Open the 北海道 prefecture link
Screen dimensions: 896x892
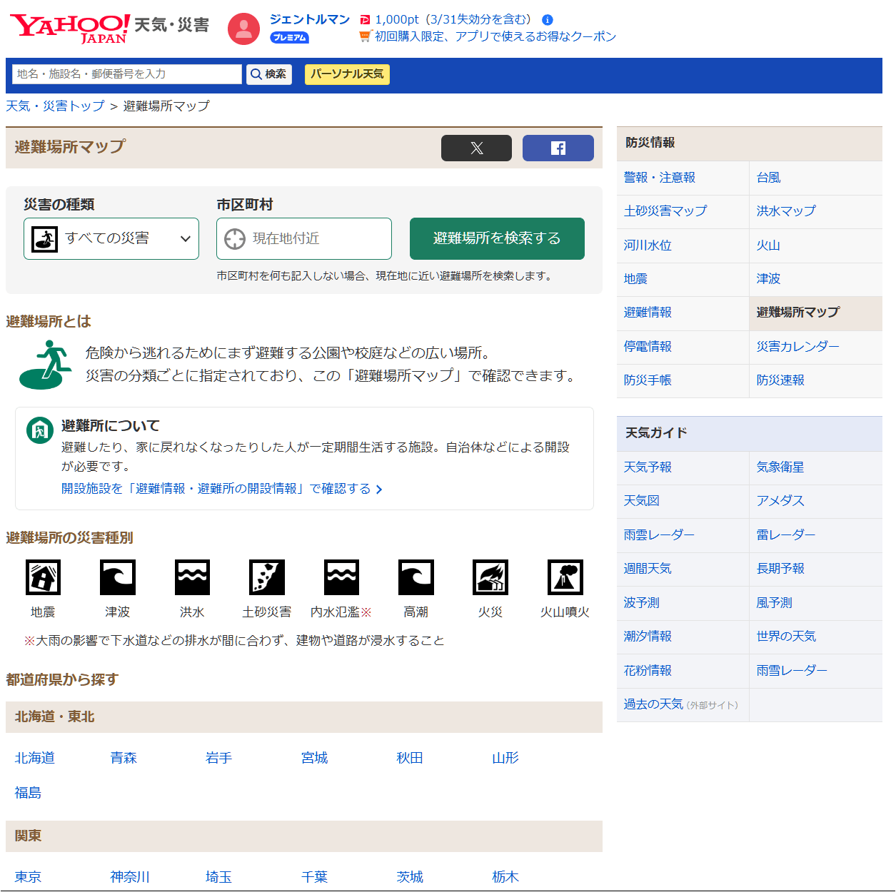[35, 758]
